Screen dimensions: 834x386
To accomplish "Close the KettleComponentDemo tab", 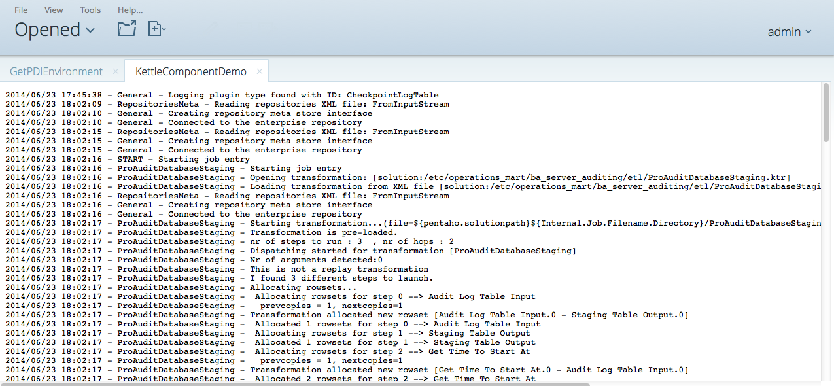I will pos(260,71).
